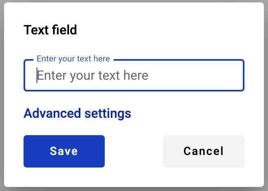Click the right end of the text input
Image resolution: width=268 pixels, height=191 pixels.
[236, 76]
